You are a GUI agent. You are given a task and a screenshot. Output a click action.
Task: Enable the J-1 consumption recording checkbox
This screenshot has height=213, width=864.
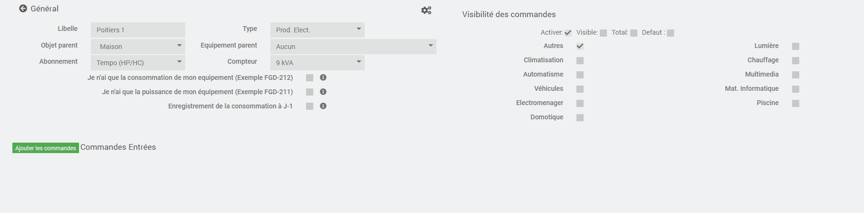click(309, 106)
